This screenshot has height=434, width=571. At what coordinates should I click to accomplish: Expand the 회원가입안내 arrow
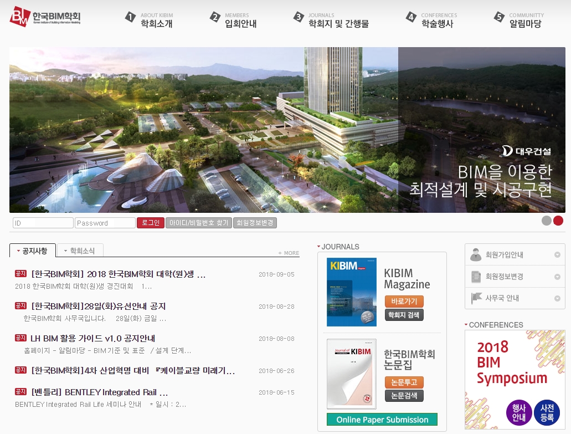557,255
